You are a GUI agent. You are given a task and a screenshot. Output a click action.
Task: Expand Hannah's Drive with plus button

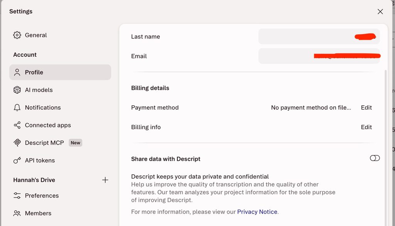click(x=105, y=180)
